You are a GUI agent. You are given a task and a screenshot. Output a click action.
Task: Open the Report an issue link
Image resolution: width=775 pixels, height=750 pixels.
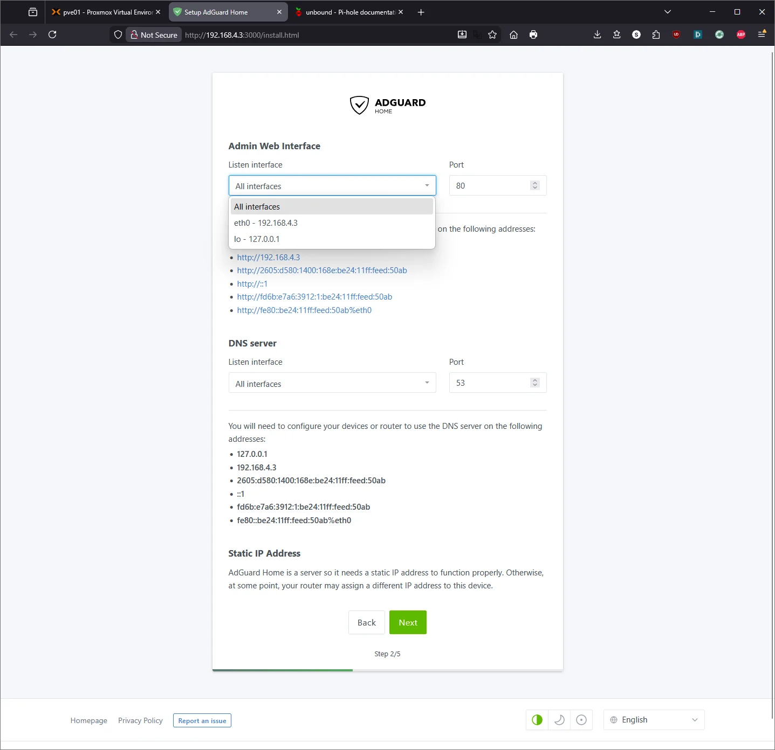point(202,720)
